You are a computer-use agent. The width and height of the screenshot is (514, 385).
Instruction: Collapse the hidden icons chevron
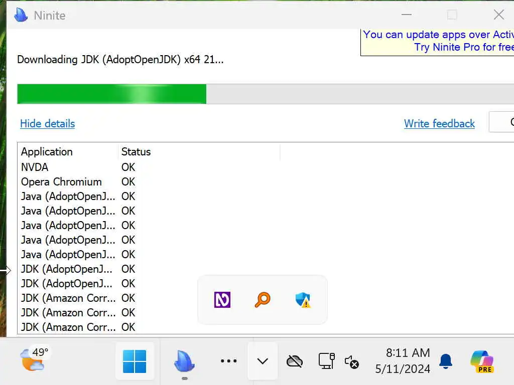tap(263, 361)
